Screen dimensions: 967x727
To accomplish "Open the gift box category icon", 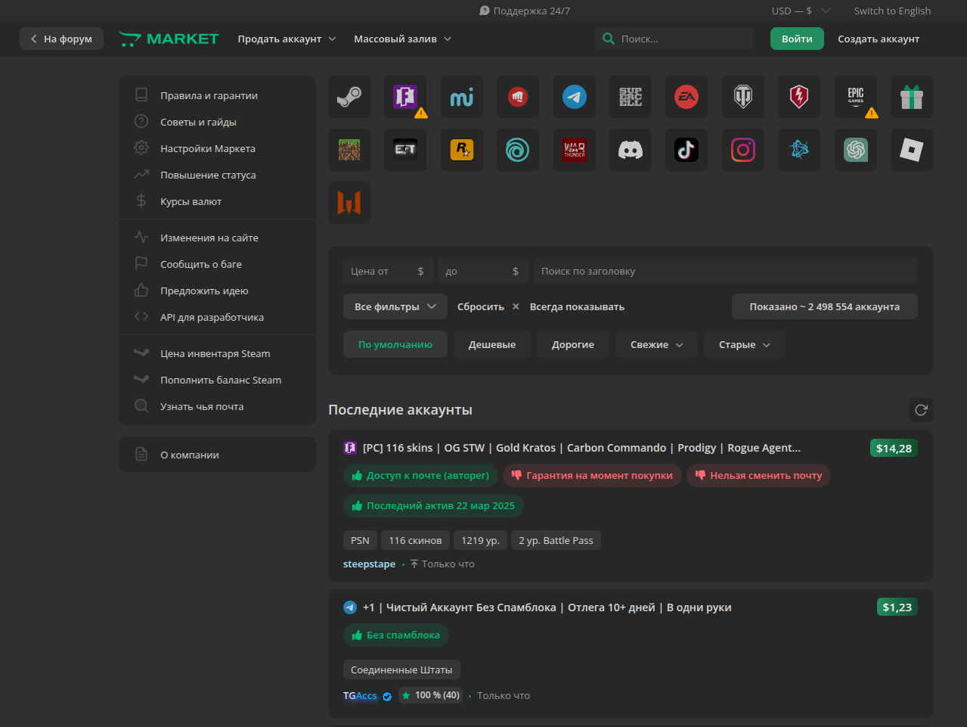I will pos(912,97).
